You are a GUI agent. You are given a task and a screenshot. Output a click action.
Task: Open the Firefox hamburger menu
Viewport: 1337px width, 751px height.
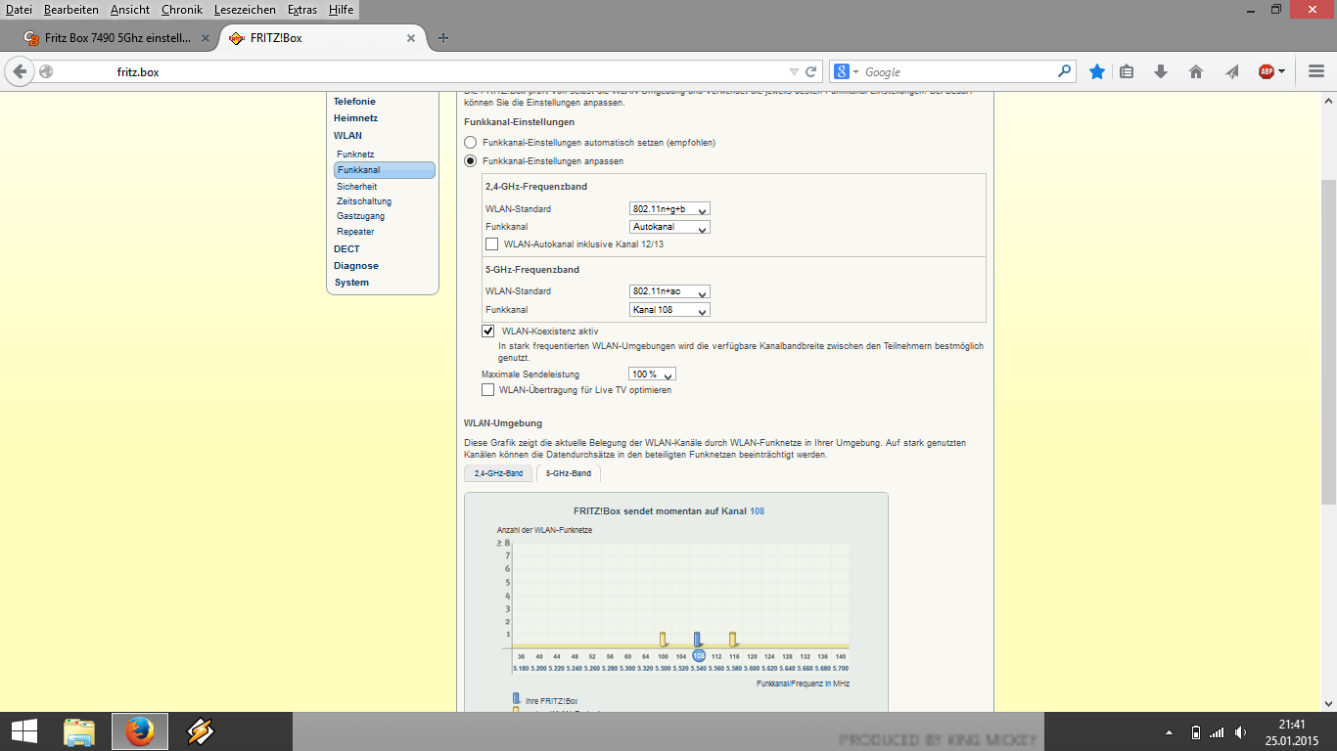pos(1315,71)
